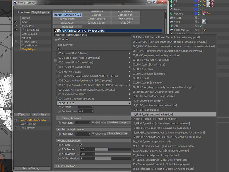Choose preset 14_IR-BR_high outdoor [animation]

pos(174,114)
